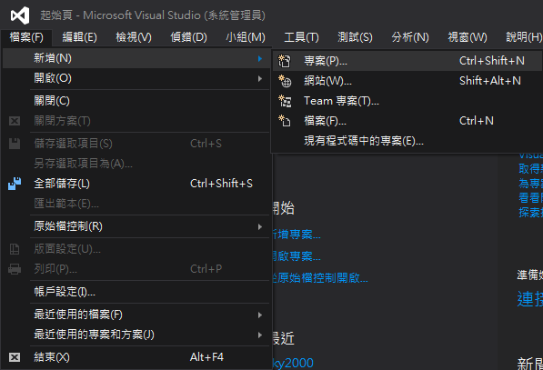Viewport: 543px width, 370px height.
Task: Open the 分析(N) menu
Action: click(x=410, y=37)
